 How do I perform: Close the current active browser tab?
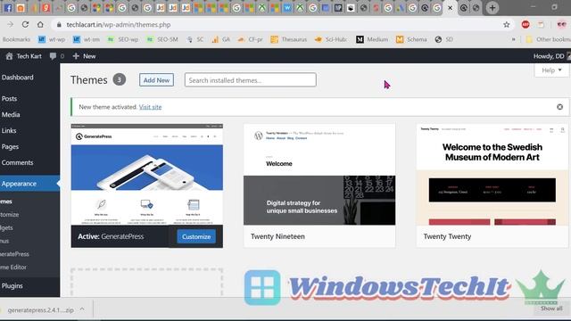[x=450, y=8]
